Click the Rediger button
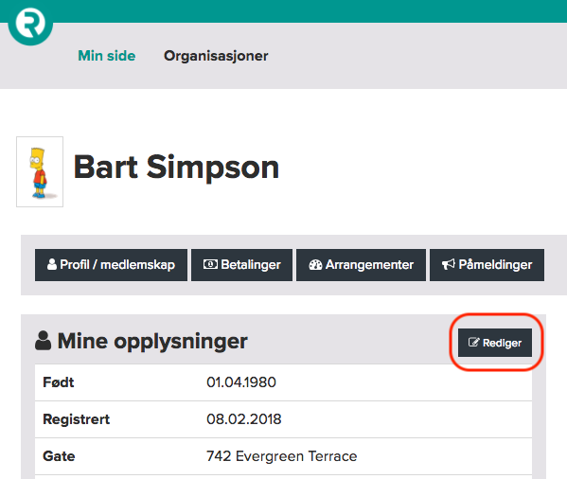The image size is (567, 479). click(495, 343)
